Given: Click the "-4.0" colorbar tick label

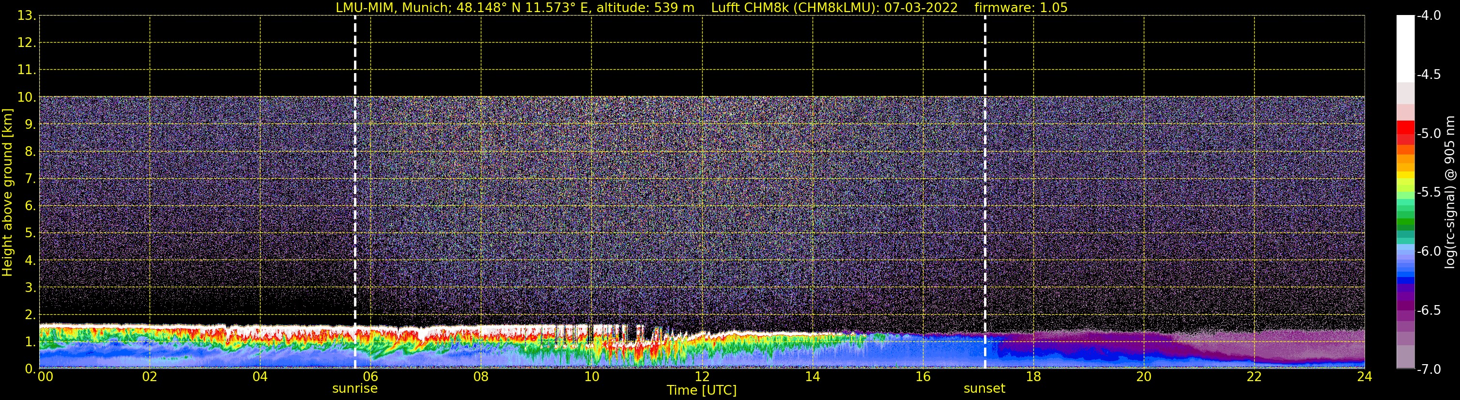Looking at the screenshot, I should point(1428,16).
